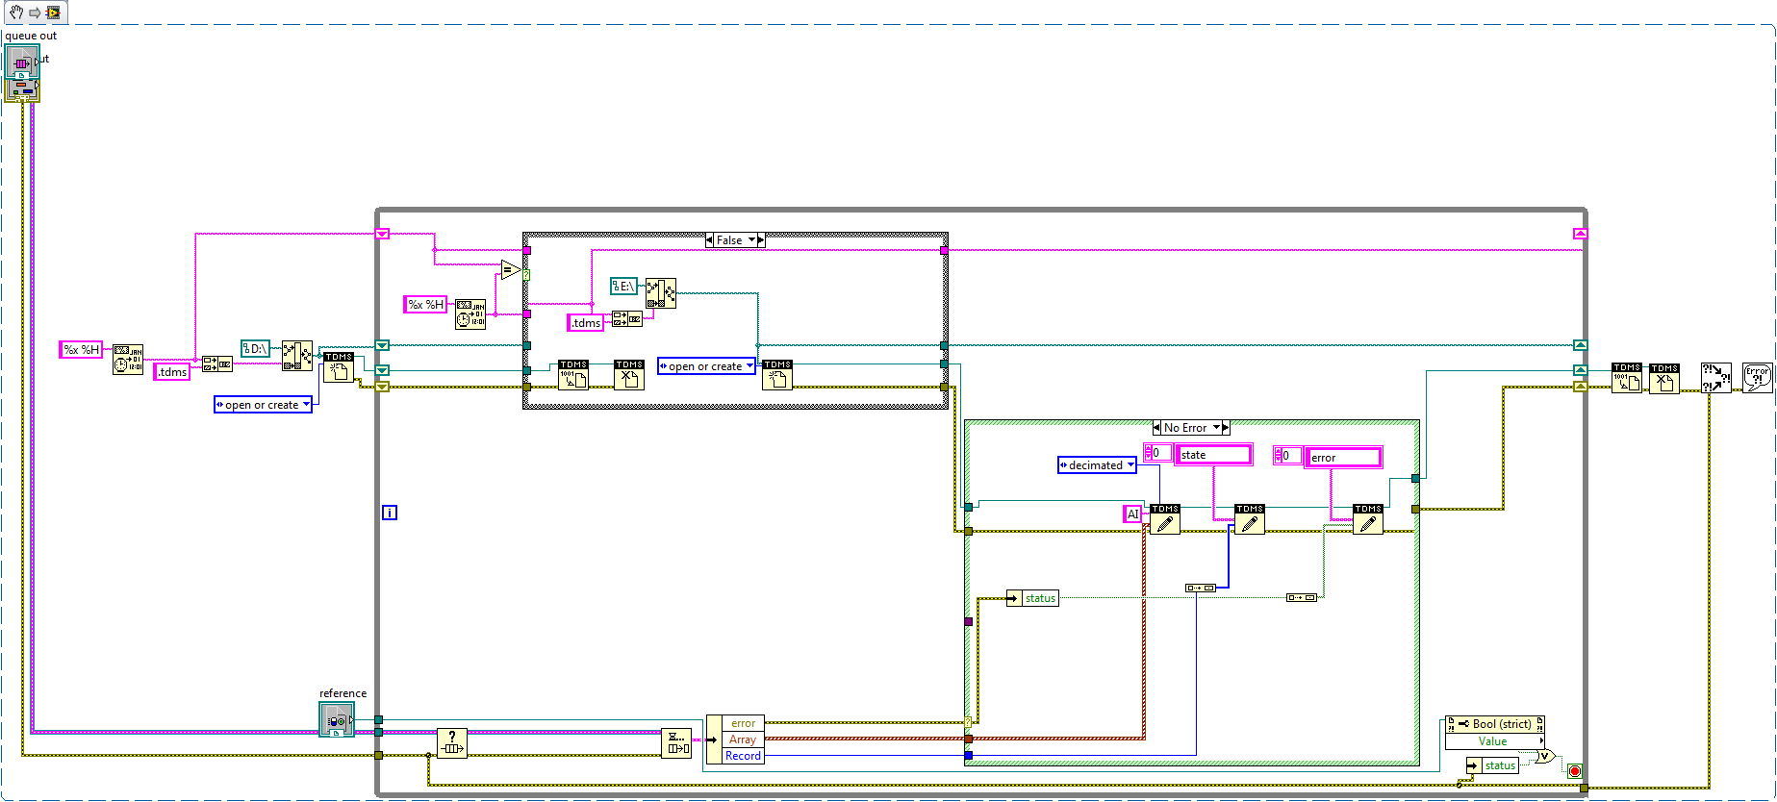Click the Build Path node next to E:\

coord(661,293)
